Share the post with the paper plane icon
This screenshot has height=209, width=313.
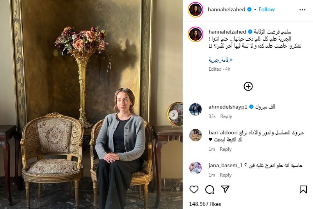[x=225, y=189]
